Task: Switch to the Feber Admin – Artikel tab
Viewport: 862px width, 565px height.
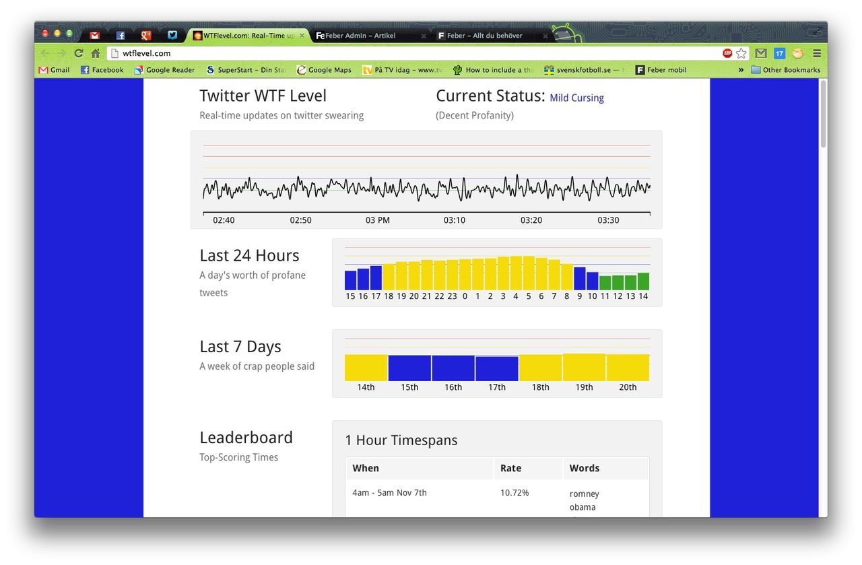Action: click(366, 36)
